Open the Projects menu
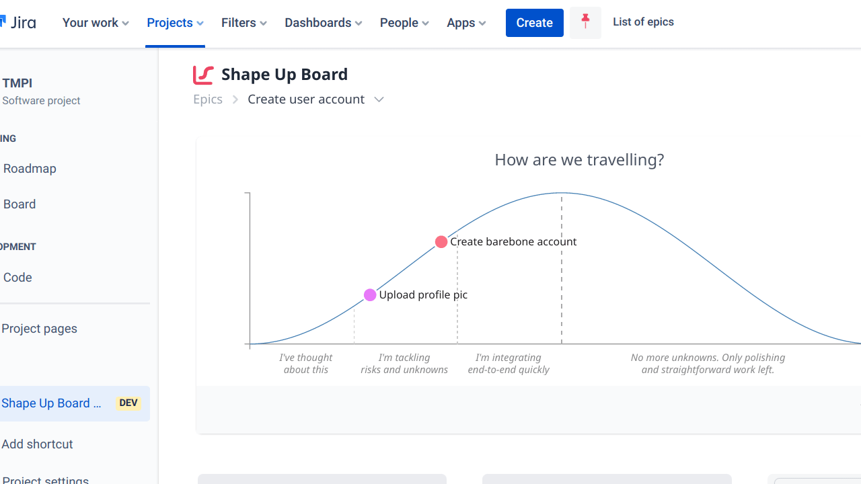Screen dimensions: 861x484 (x=175, y=23)
